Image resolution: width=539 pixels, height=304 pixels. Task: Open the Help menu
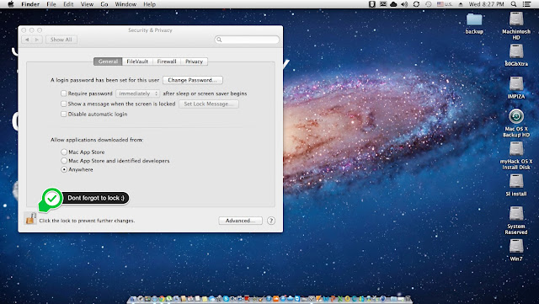pyautogui.click(x=149, y=4)
